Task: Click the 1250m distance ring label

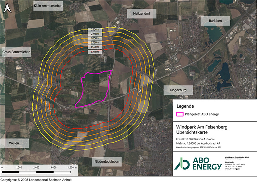Action: coord(95,52)
